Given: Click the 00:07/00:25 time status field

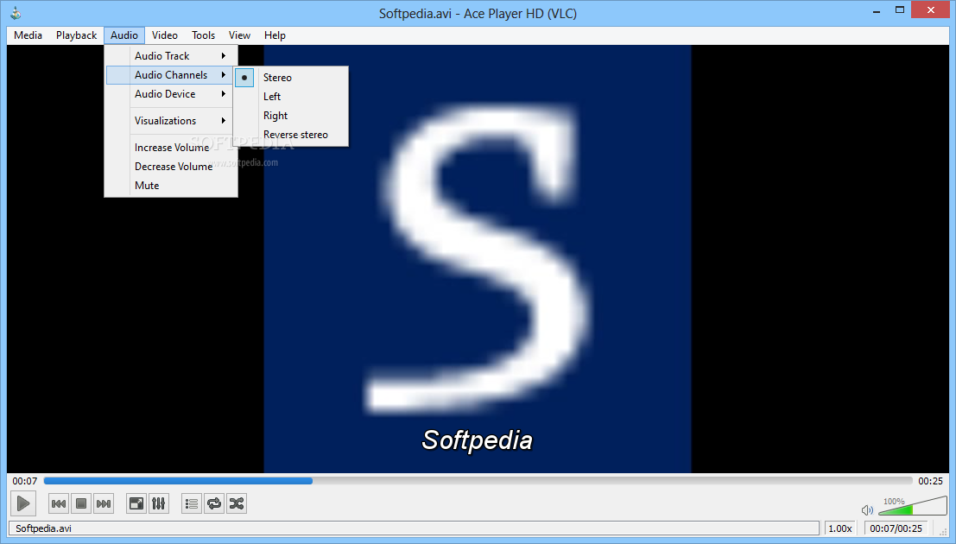Looking at the screenshot, I should (896, 528).
